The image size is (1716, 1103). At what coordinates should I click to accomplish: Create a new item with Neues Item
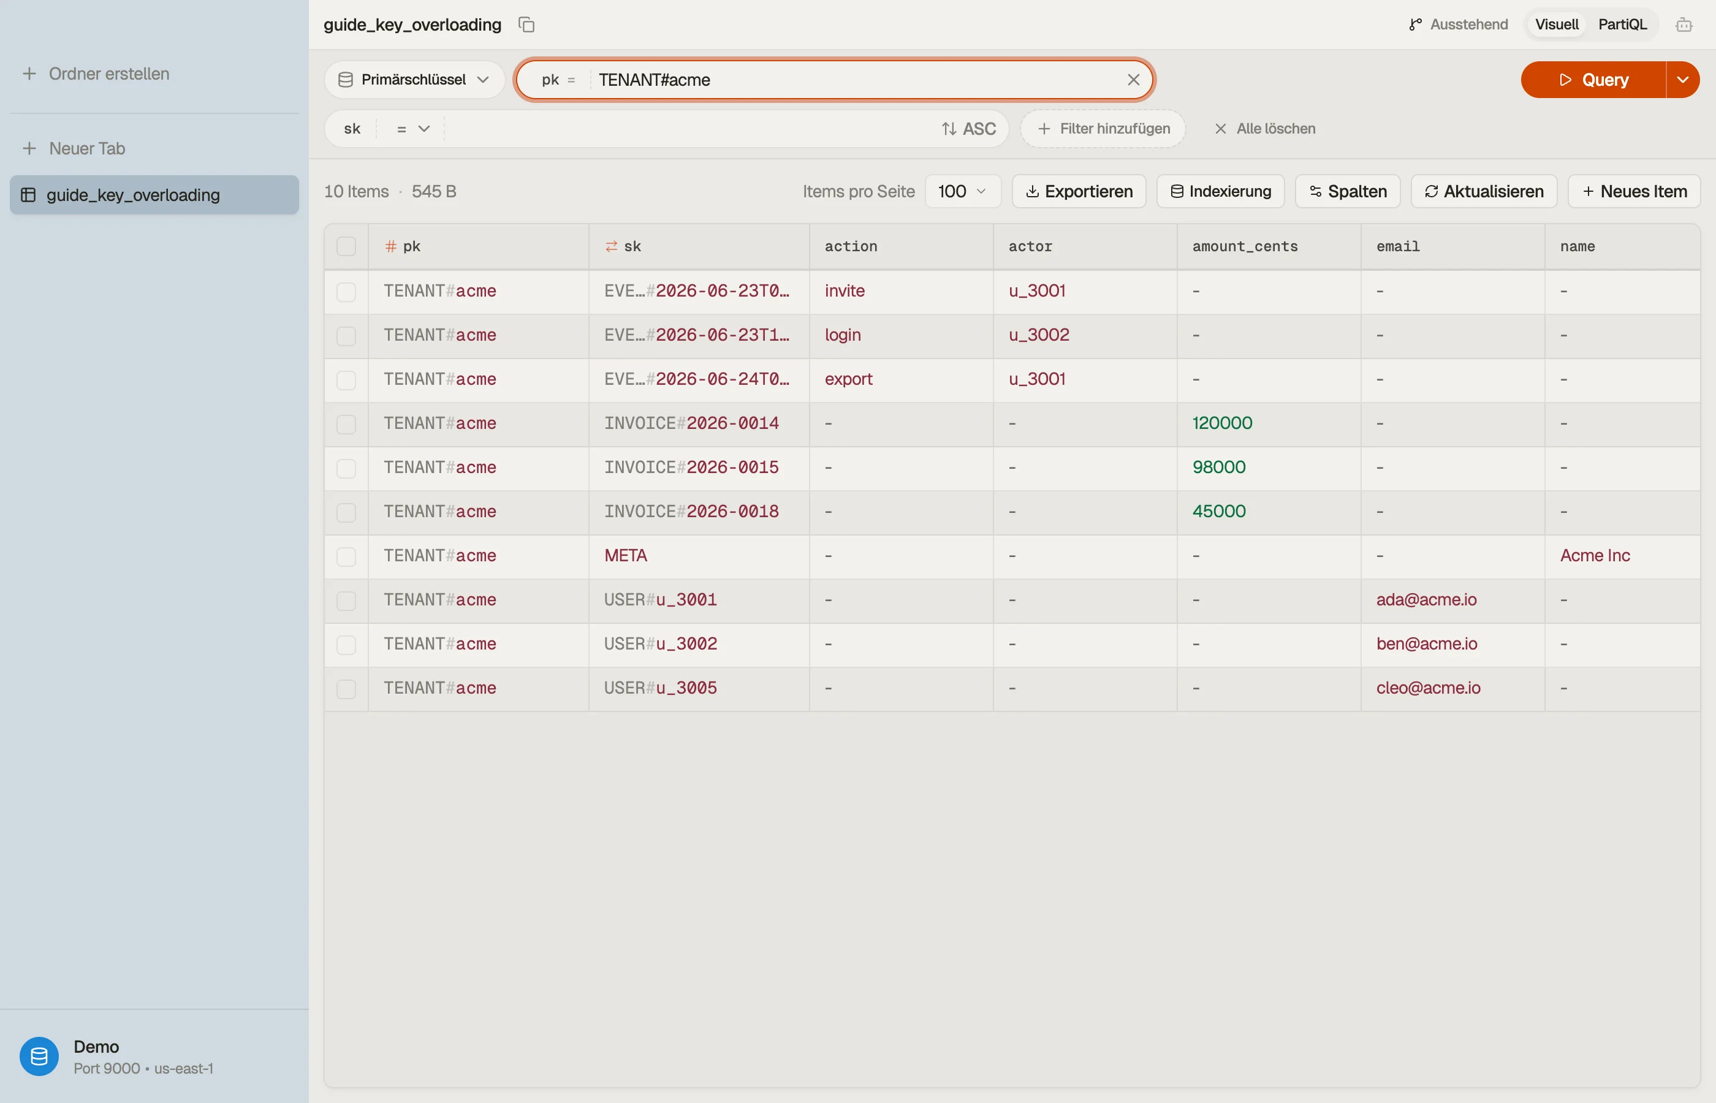tap(1634, 191)
